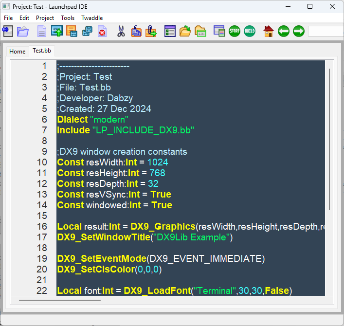Click the green forward arrow icon
The width and height of the screenshot is (344, 326).
299,32
